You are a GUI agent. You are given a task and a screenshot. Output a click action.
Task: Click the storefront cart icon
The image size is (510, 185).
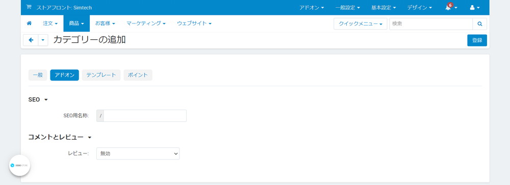pos(29,7)
